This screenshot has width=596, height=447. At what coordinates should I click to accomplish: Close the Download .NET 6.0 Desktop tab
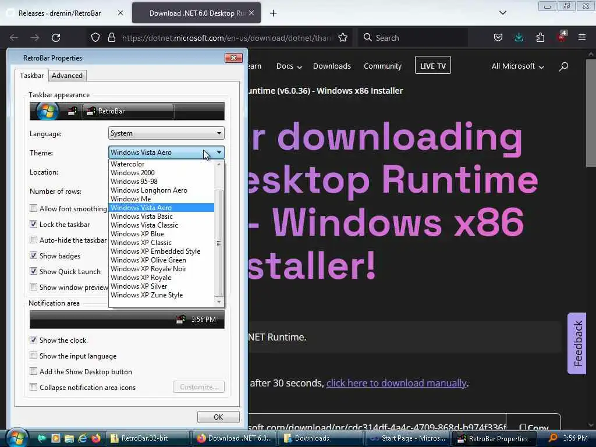[251, 13]
